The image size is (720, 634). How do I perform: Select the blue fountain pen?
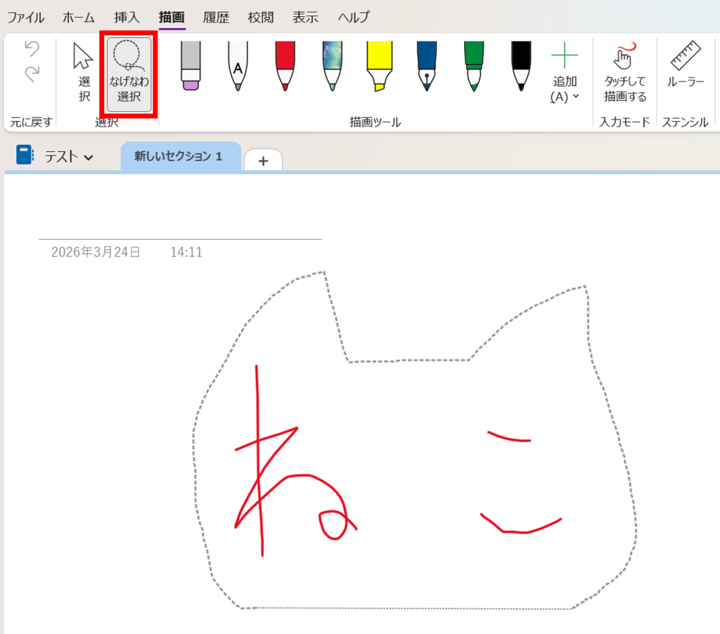click(427, 67)
